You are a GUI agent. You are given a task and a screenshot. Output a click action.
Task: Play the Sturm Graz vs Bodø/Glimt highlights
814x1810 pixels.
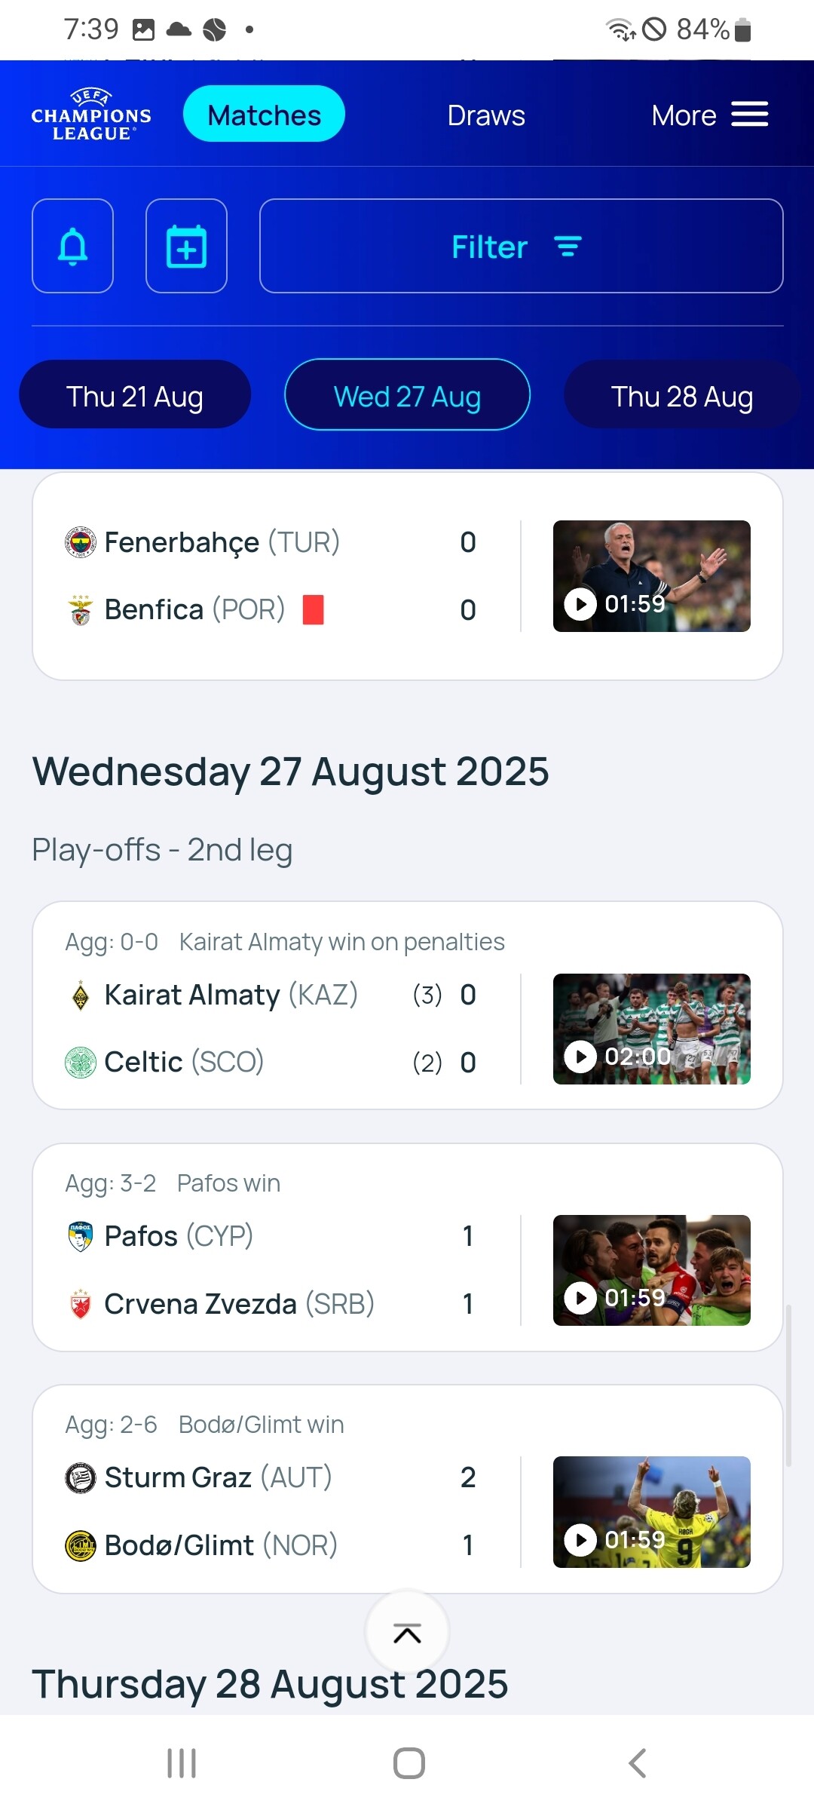[x=651, y=1511]
